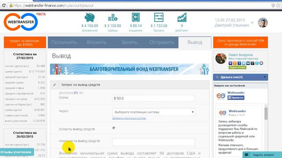Open the Баланс abacus icon
The width and height of the screenshot is (282, 158).
point(159,18)
